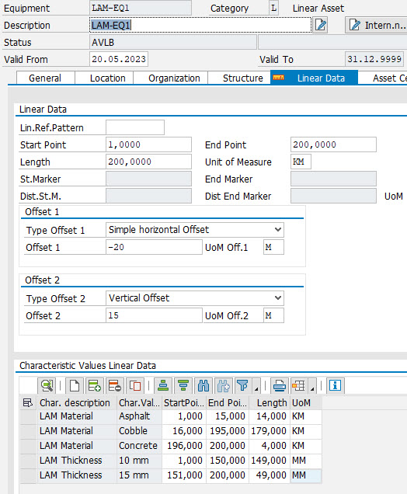Click the Copy Row icon
Screen dimensions: 407x494
click(135, 385)
